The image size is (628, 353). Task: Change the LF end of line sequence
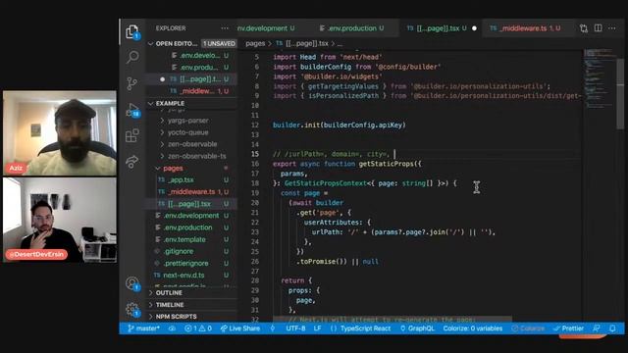click(317, 328)
